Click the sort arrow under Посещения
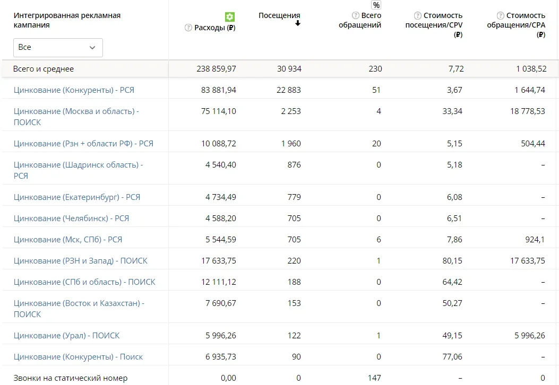 298,24
